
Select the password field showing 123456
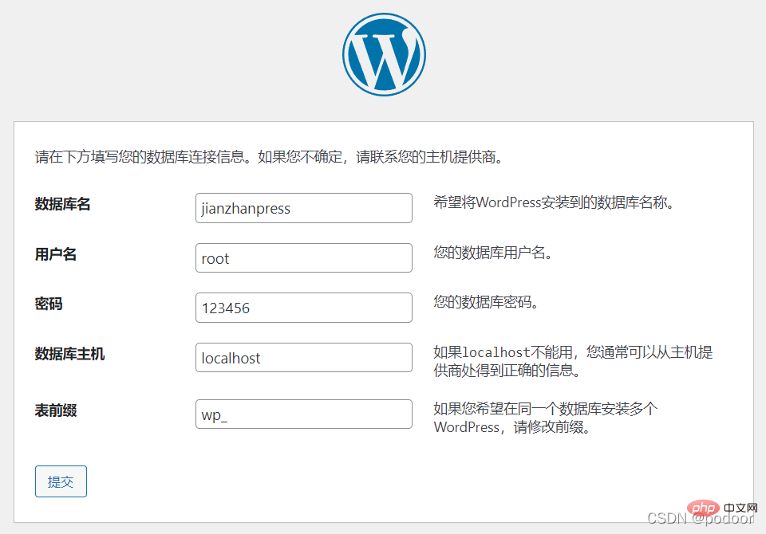303,308
